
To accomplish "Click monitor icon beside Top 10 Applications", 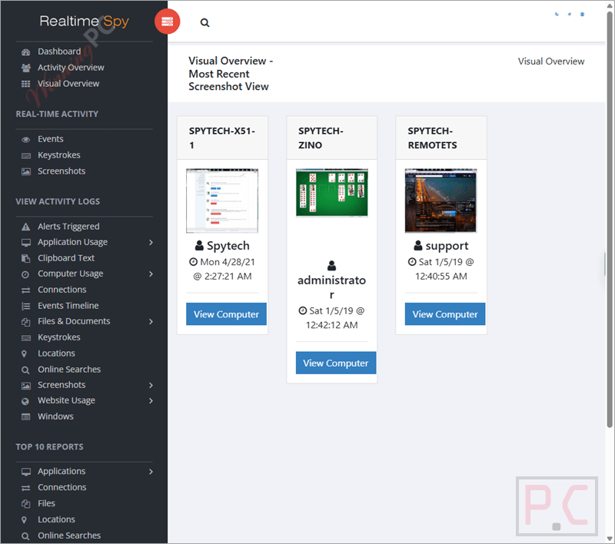I will (x=26, y=472).
